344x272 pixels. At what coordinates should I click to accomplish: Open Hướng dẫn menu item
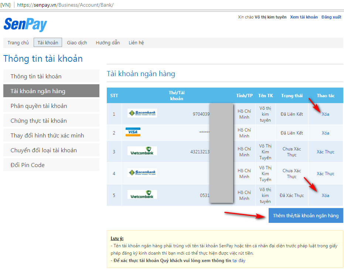pos(108,42)
